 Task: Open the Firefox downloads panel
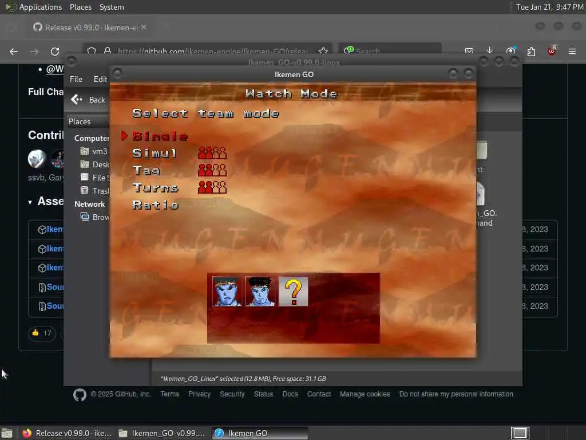pyautogui.click(x=490, y=50)
